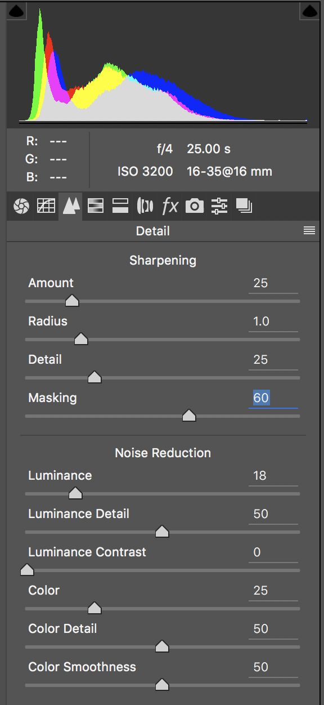Open the HSL / Grayscale panel icon
Image resolution: width=324 pixels, height=705 pixels.
[96, 207]
